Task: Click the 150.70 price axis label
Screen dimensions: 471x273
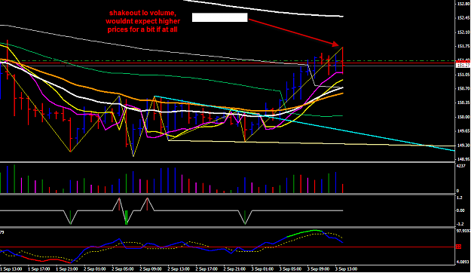Action: (x=463, y=89)
